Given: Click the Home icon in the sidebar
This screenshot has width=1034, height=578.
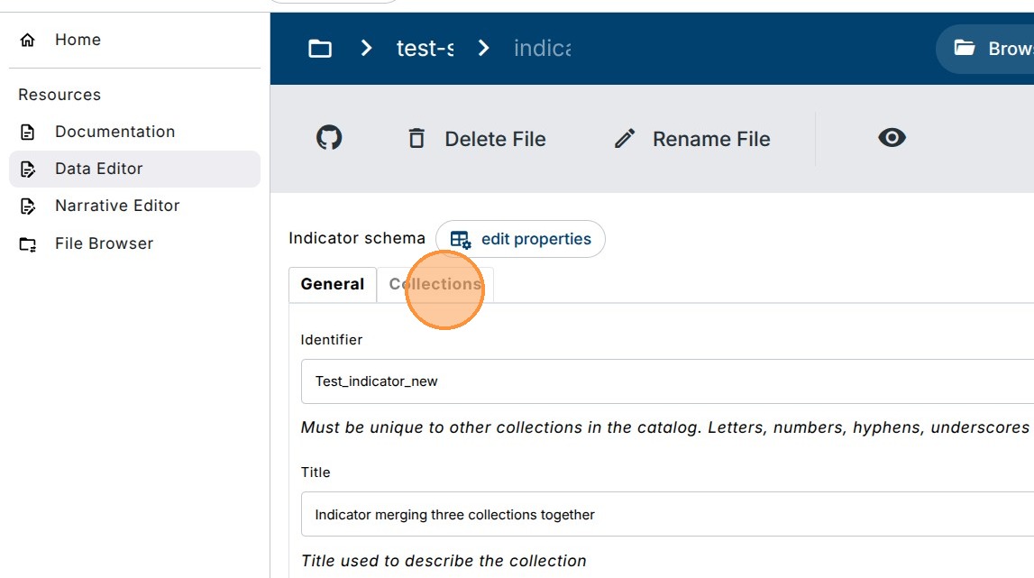Looking at the screenshot, I should tap(28, 40).
